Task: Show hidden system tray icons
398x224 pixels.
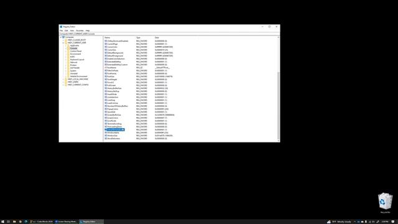Action: (x=354, y=222)
